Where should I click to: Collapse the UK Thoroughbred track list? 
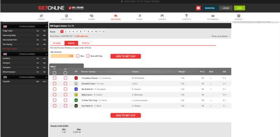point(47,54)
